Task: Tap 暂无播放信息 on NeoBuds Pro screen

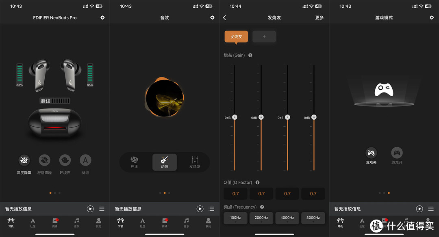Action: 18,209
